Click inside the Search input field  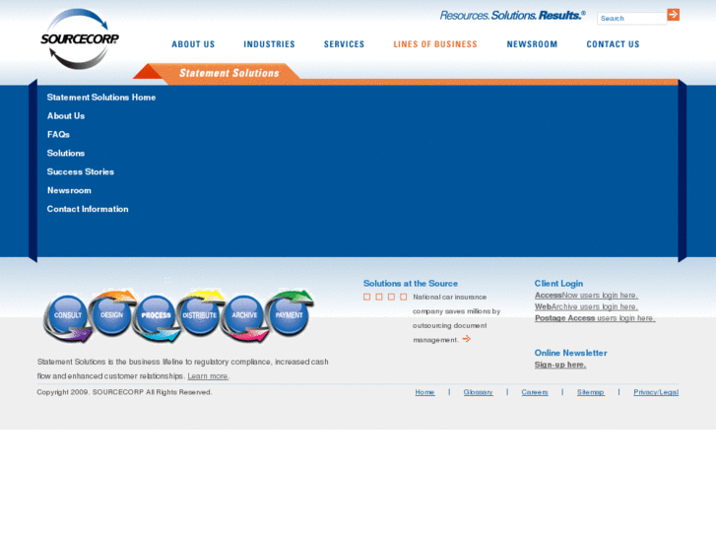tap(632, 19)
